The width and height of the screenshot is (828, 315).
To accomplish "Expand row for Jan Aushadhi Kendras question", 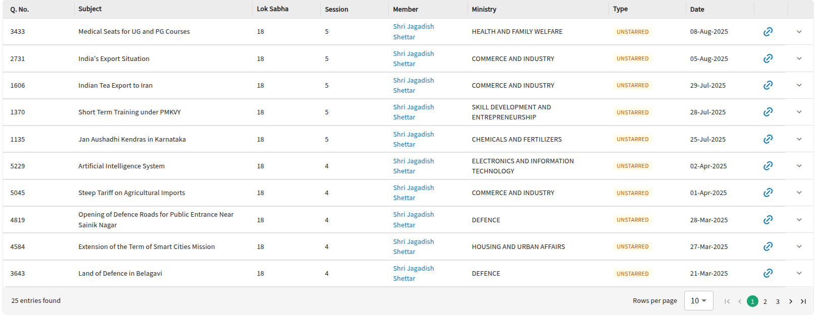I will [x=799, y=139].
